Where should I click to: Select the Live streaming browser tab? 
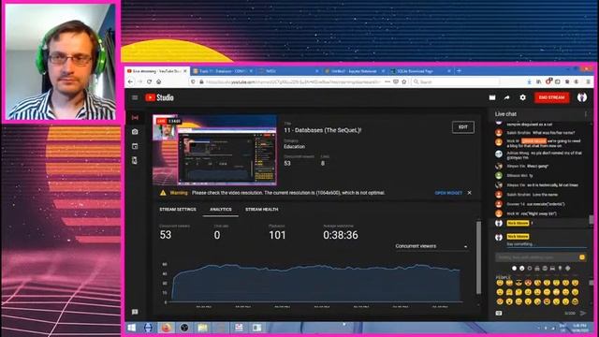pyautogui.click(x=156, y=71)
